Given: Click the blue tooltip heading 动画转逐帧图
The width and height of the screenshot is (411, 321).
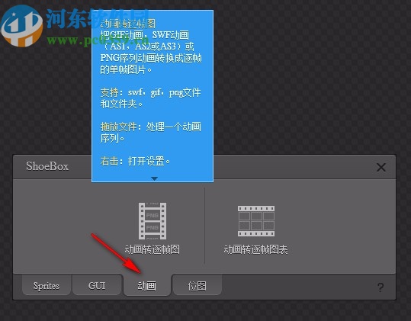Looking at the screenshot, I should click(x=128, y=24).
